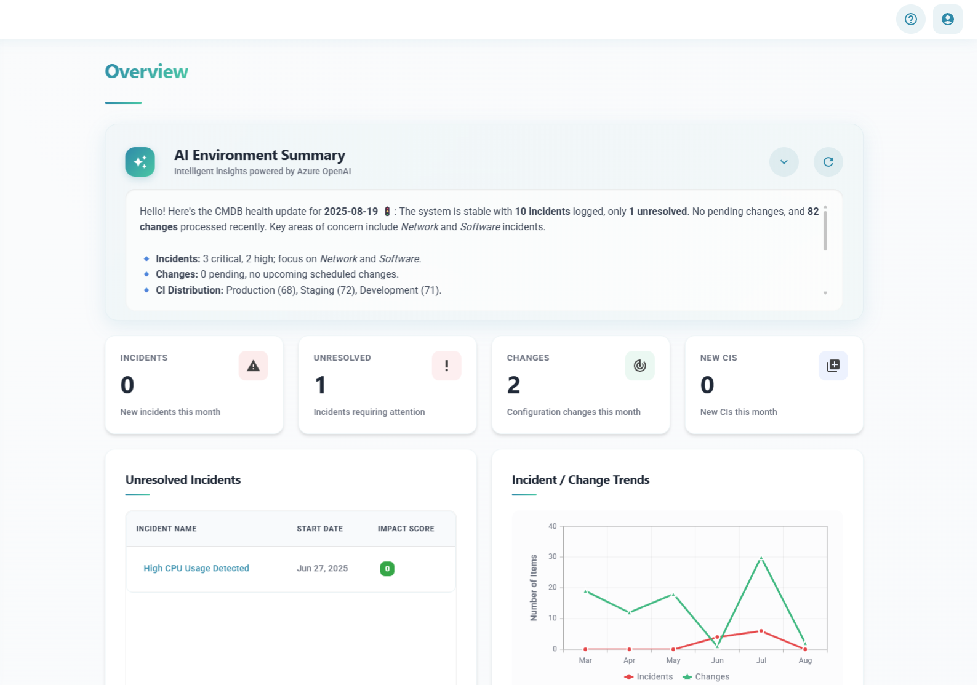Open High CPU Usage Detected incident

point(196,569)
